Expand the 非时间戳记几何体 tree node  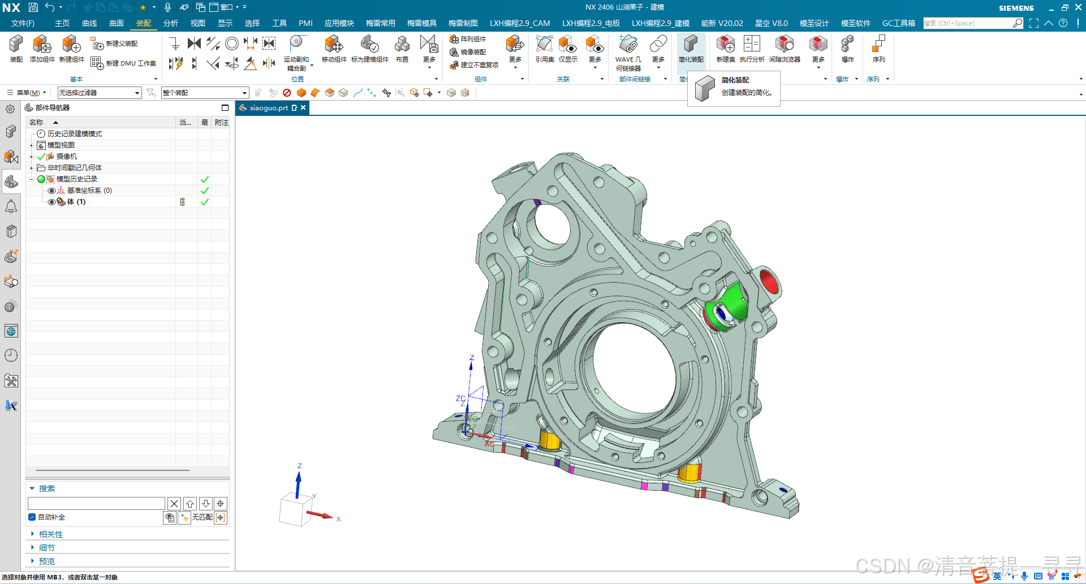(32, 168)
